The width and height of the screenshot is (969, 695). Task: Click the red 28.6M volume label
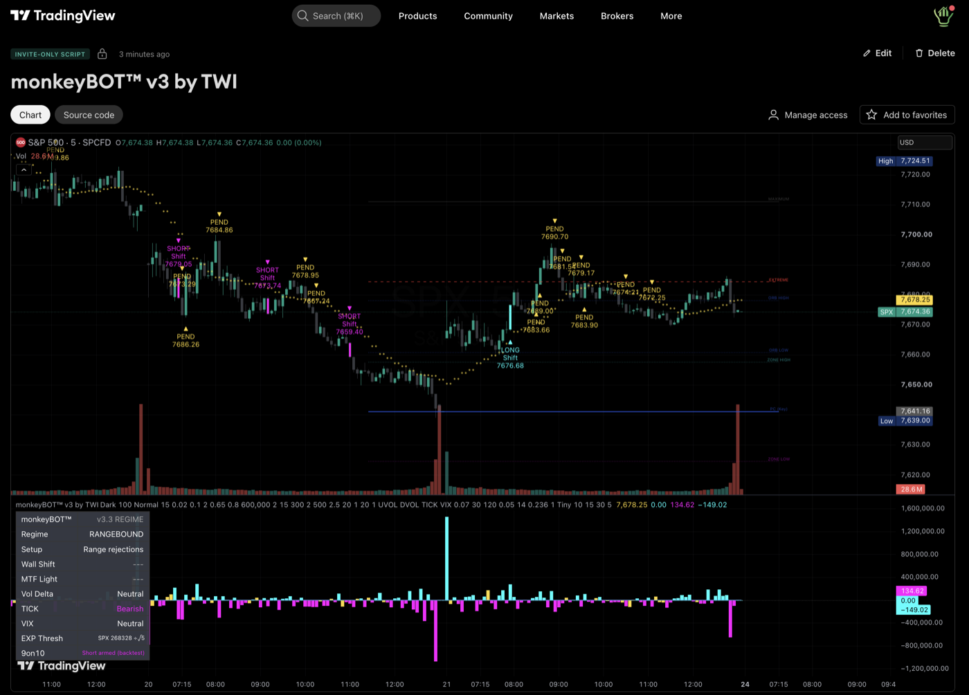(911, 489)
